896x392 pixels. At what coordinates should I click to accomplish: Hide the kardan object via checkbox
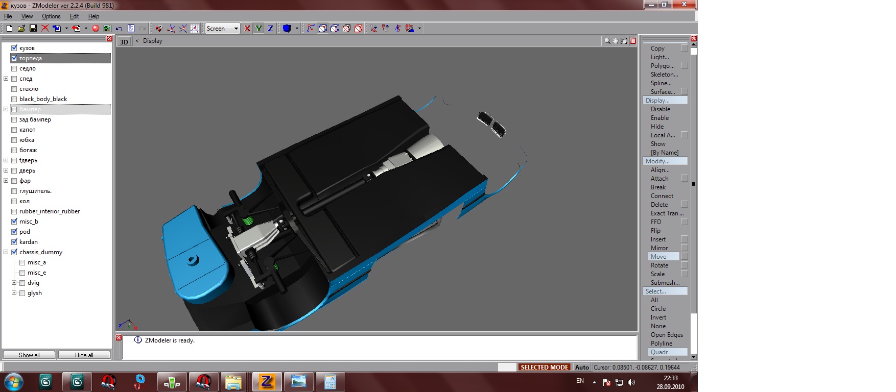click(x=14, y=242)
